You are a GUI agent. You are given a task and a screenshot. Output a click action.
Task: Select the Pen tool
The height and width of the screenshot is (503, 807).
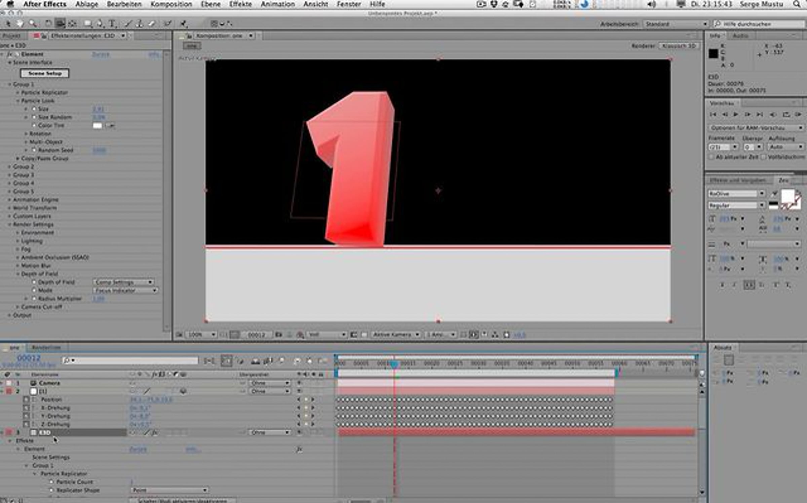pos(100,24)
